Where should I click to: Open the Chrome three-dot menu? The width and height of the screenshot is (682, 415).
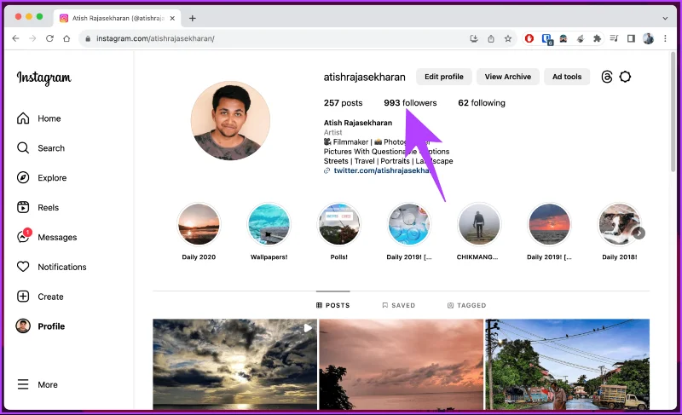665,38
